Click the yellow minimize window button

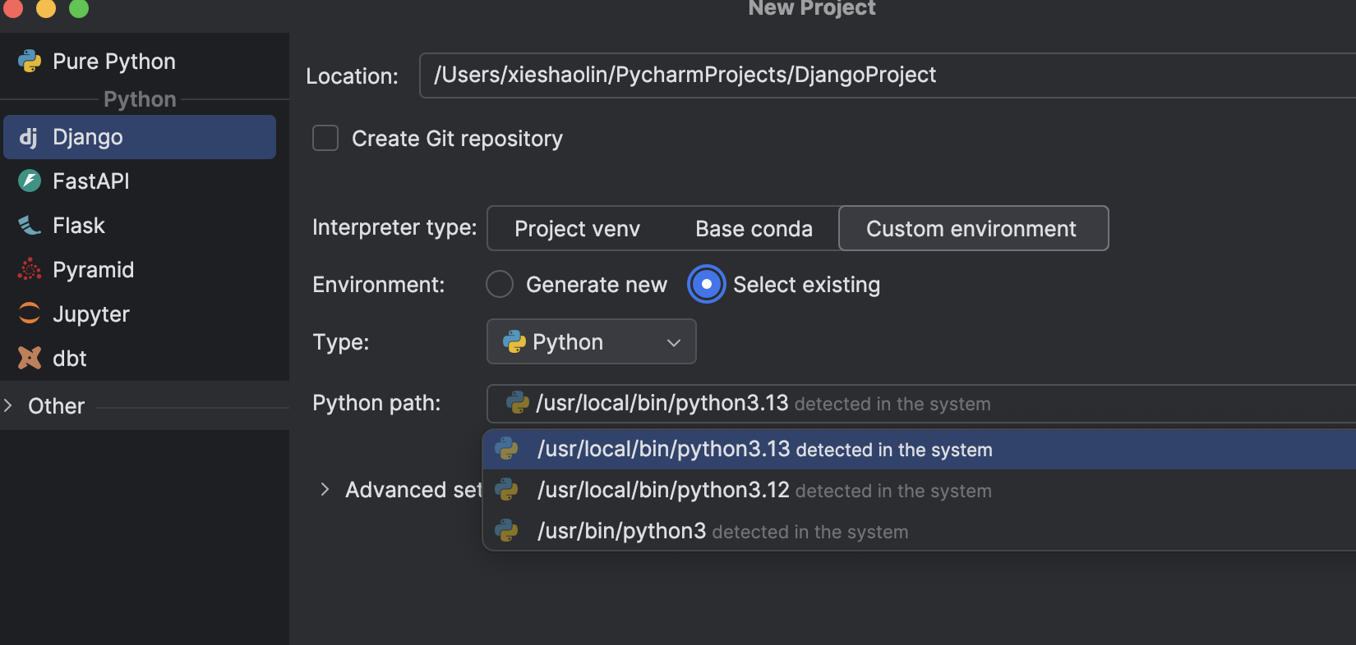[x=46, y=8]
